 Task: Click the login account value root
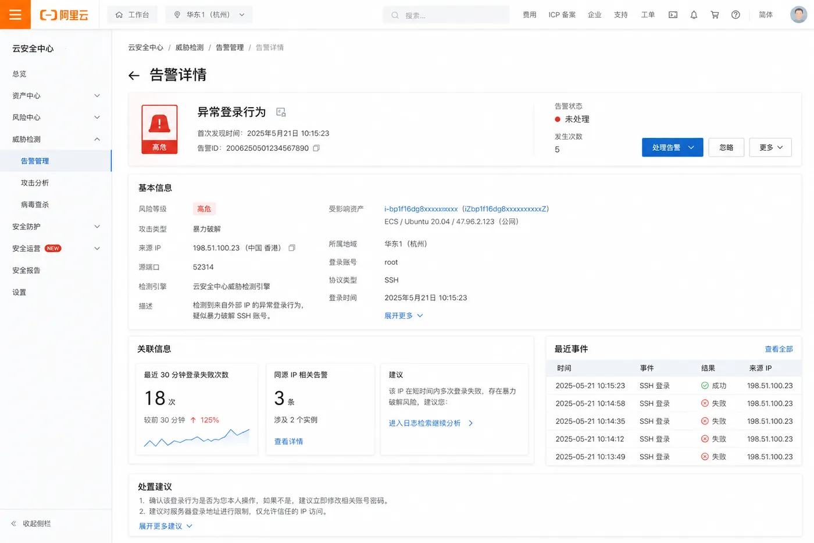pos(391,262)
